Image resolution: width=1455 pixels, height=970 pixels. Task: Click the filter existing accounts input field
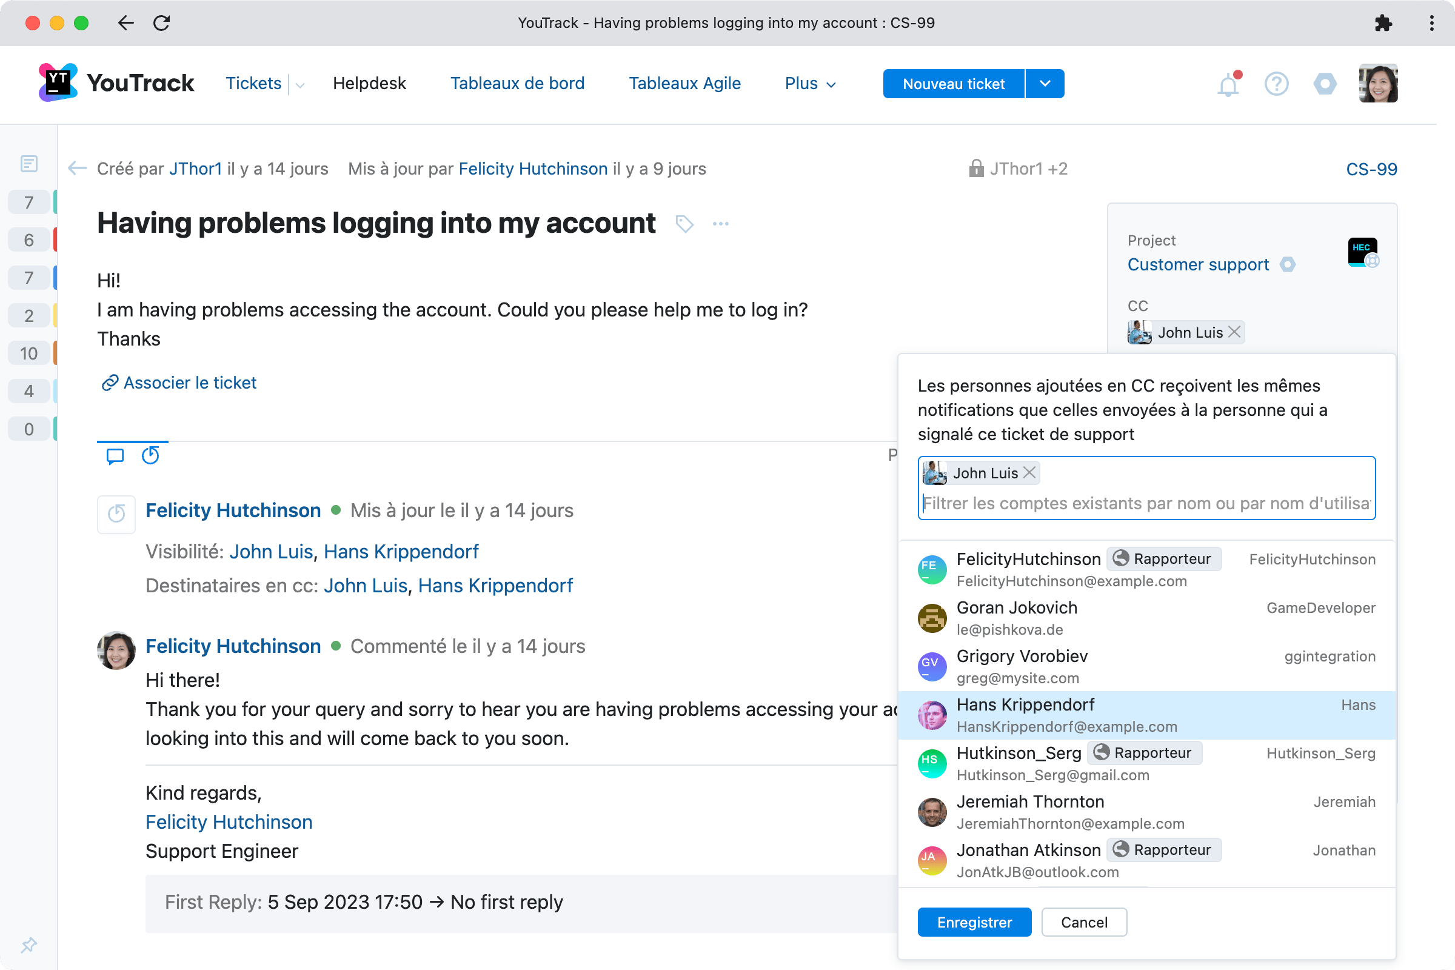coord(1146,504)
